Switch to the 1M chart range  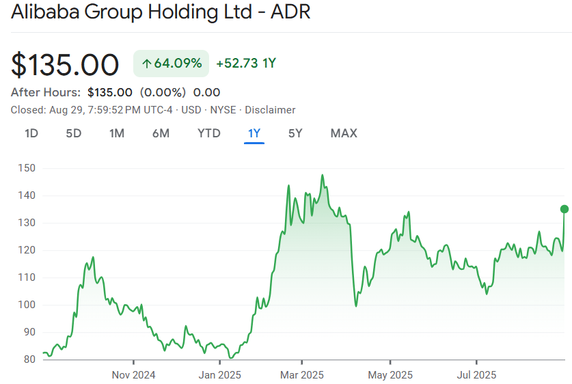(x=117, y=133)
